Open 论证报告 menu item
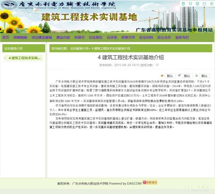This screenshot has width=215, height=194. click(x=95, y=37)
